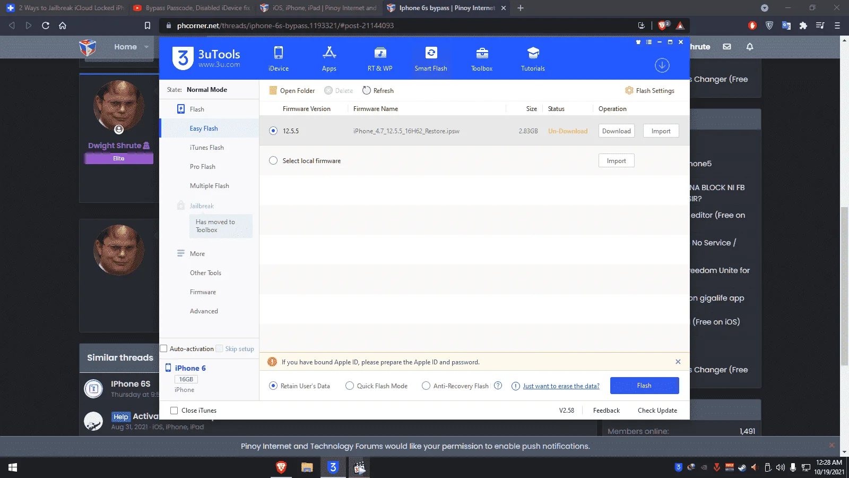849x478 pixels.
Task: Open Windows Start menu
Action: (x=13, y=467)
